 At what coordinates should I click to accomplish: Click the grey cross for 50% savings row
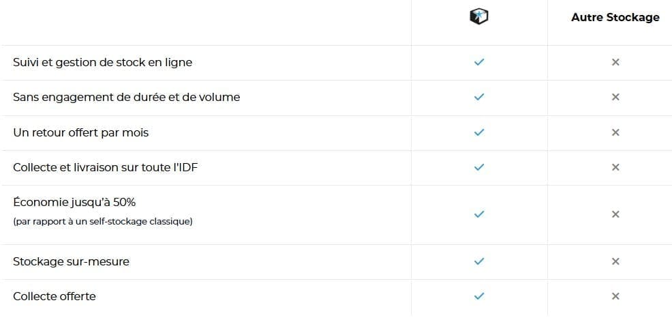click(615, 214)
